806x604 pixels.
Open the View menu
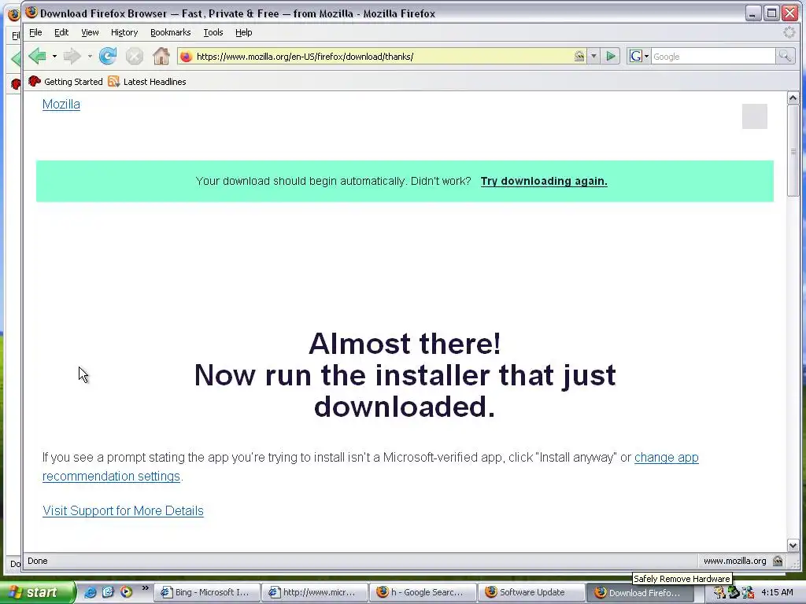click(90, 32)
